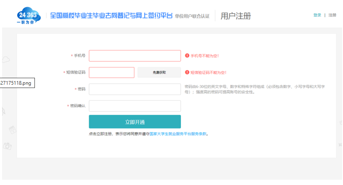Focus the 手机号 phone number field
The width and height of the screenshot is (343, 185).
point(135,56)
